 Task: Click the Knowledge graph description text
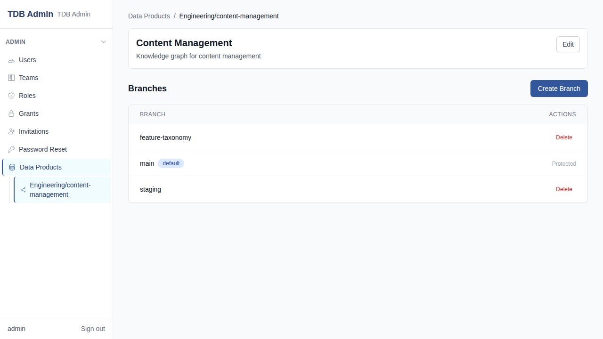(198, 56)
